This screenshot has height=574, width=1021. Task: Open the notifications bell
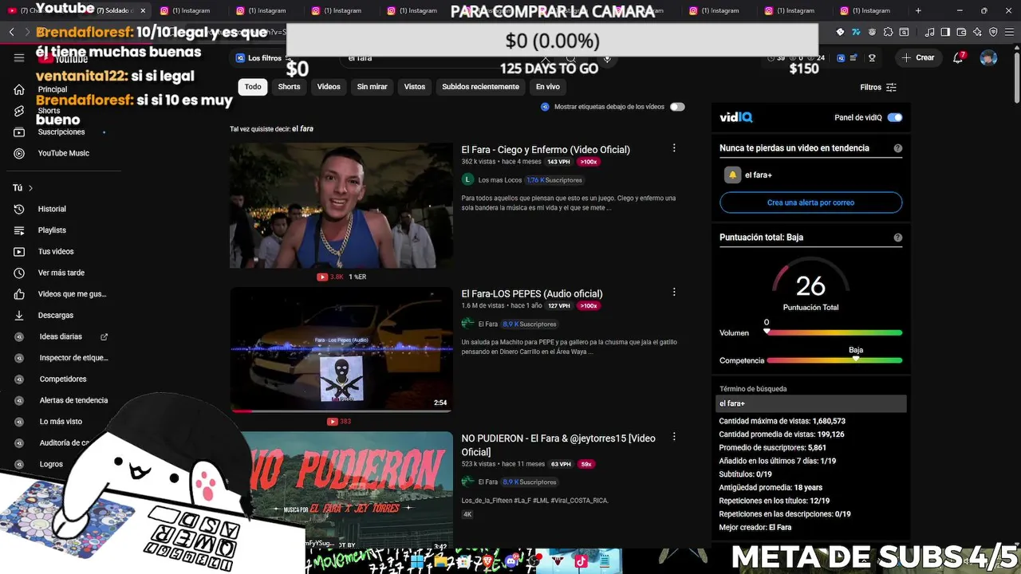point(959,57)
